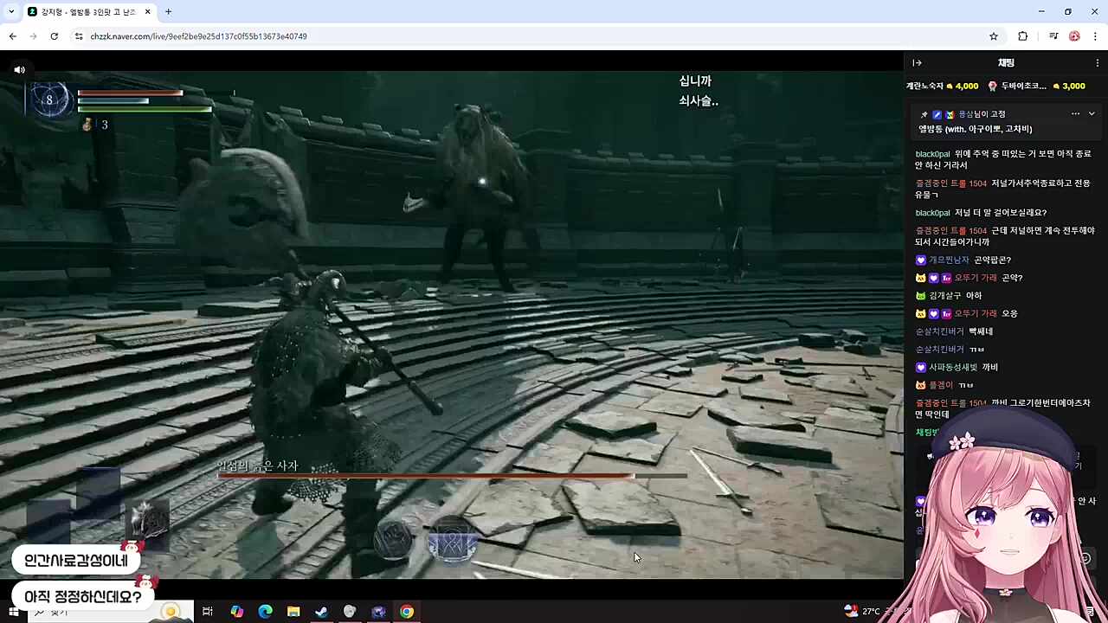The image size is (1108, 623).
Task: Open the browser tab search dropdown
Action: click(11, 11)
